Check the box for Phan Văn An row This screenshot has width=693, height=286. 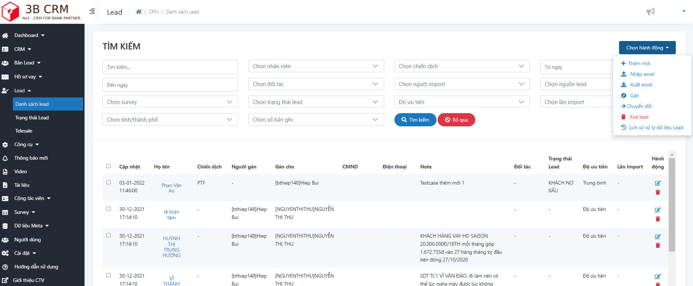pos(109,182)
